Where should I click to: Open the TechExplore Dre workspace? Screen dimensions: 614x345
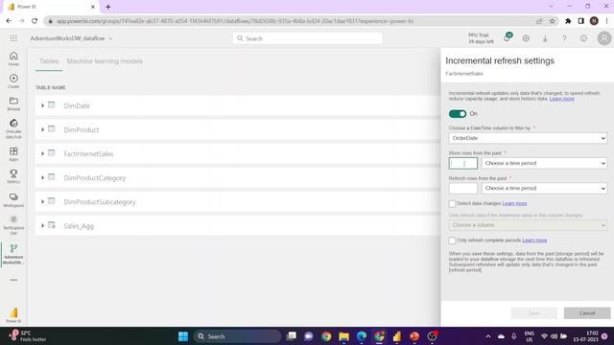pyautogui.click(x=13, y=226)
